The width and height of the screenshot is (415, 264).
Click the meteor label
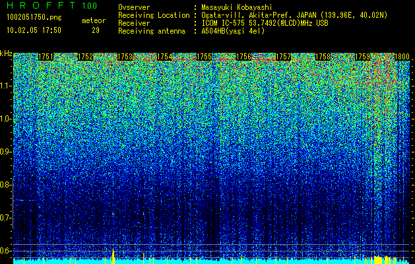94,20
